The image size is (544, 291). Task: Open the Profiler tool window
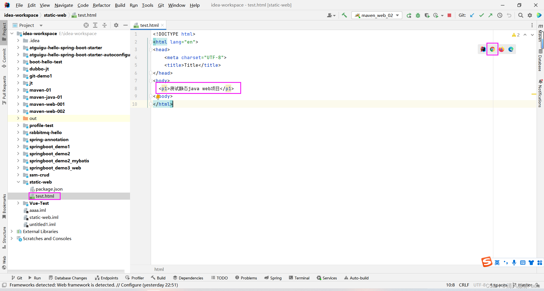coord(135,278)
